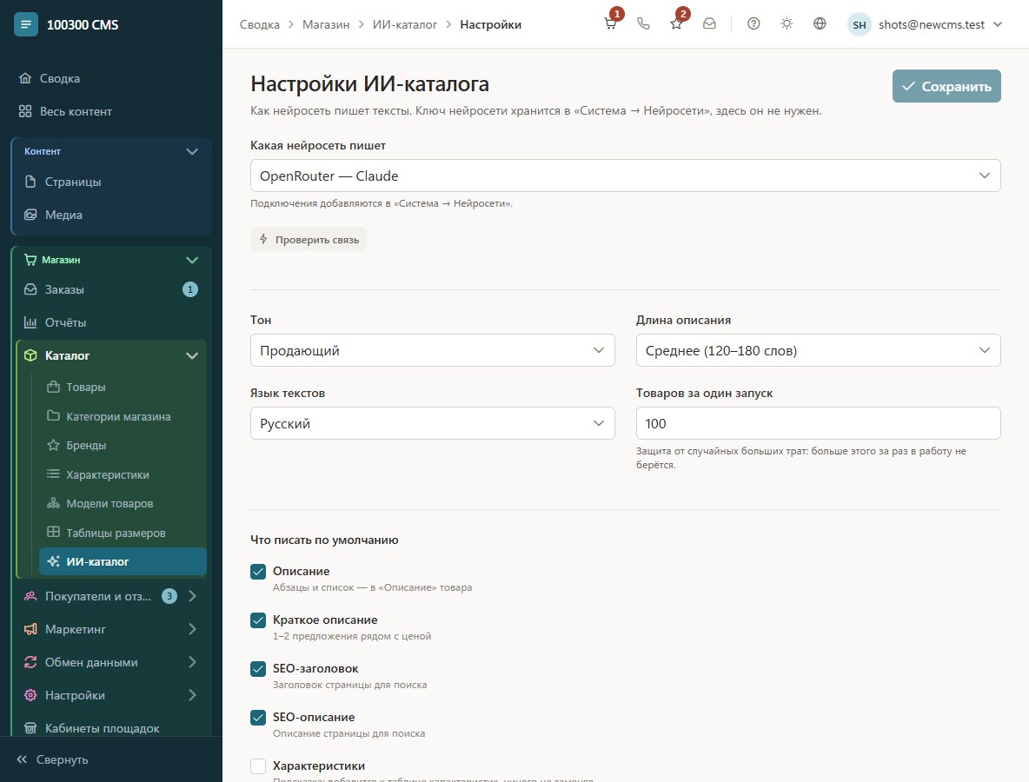Click the 100300 CMS logo menu icon
Image resolution: width=1029 pixels, height=782 pixels.
25,25
